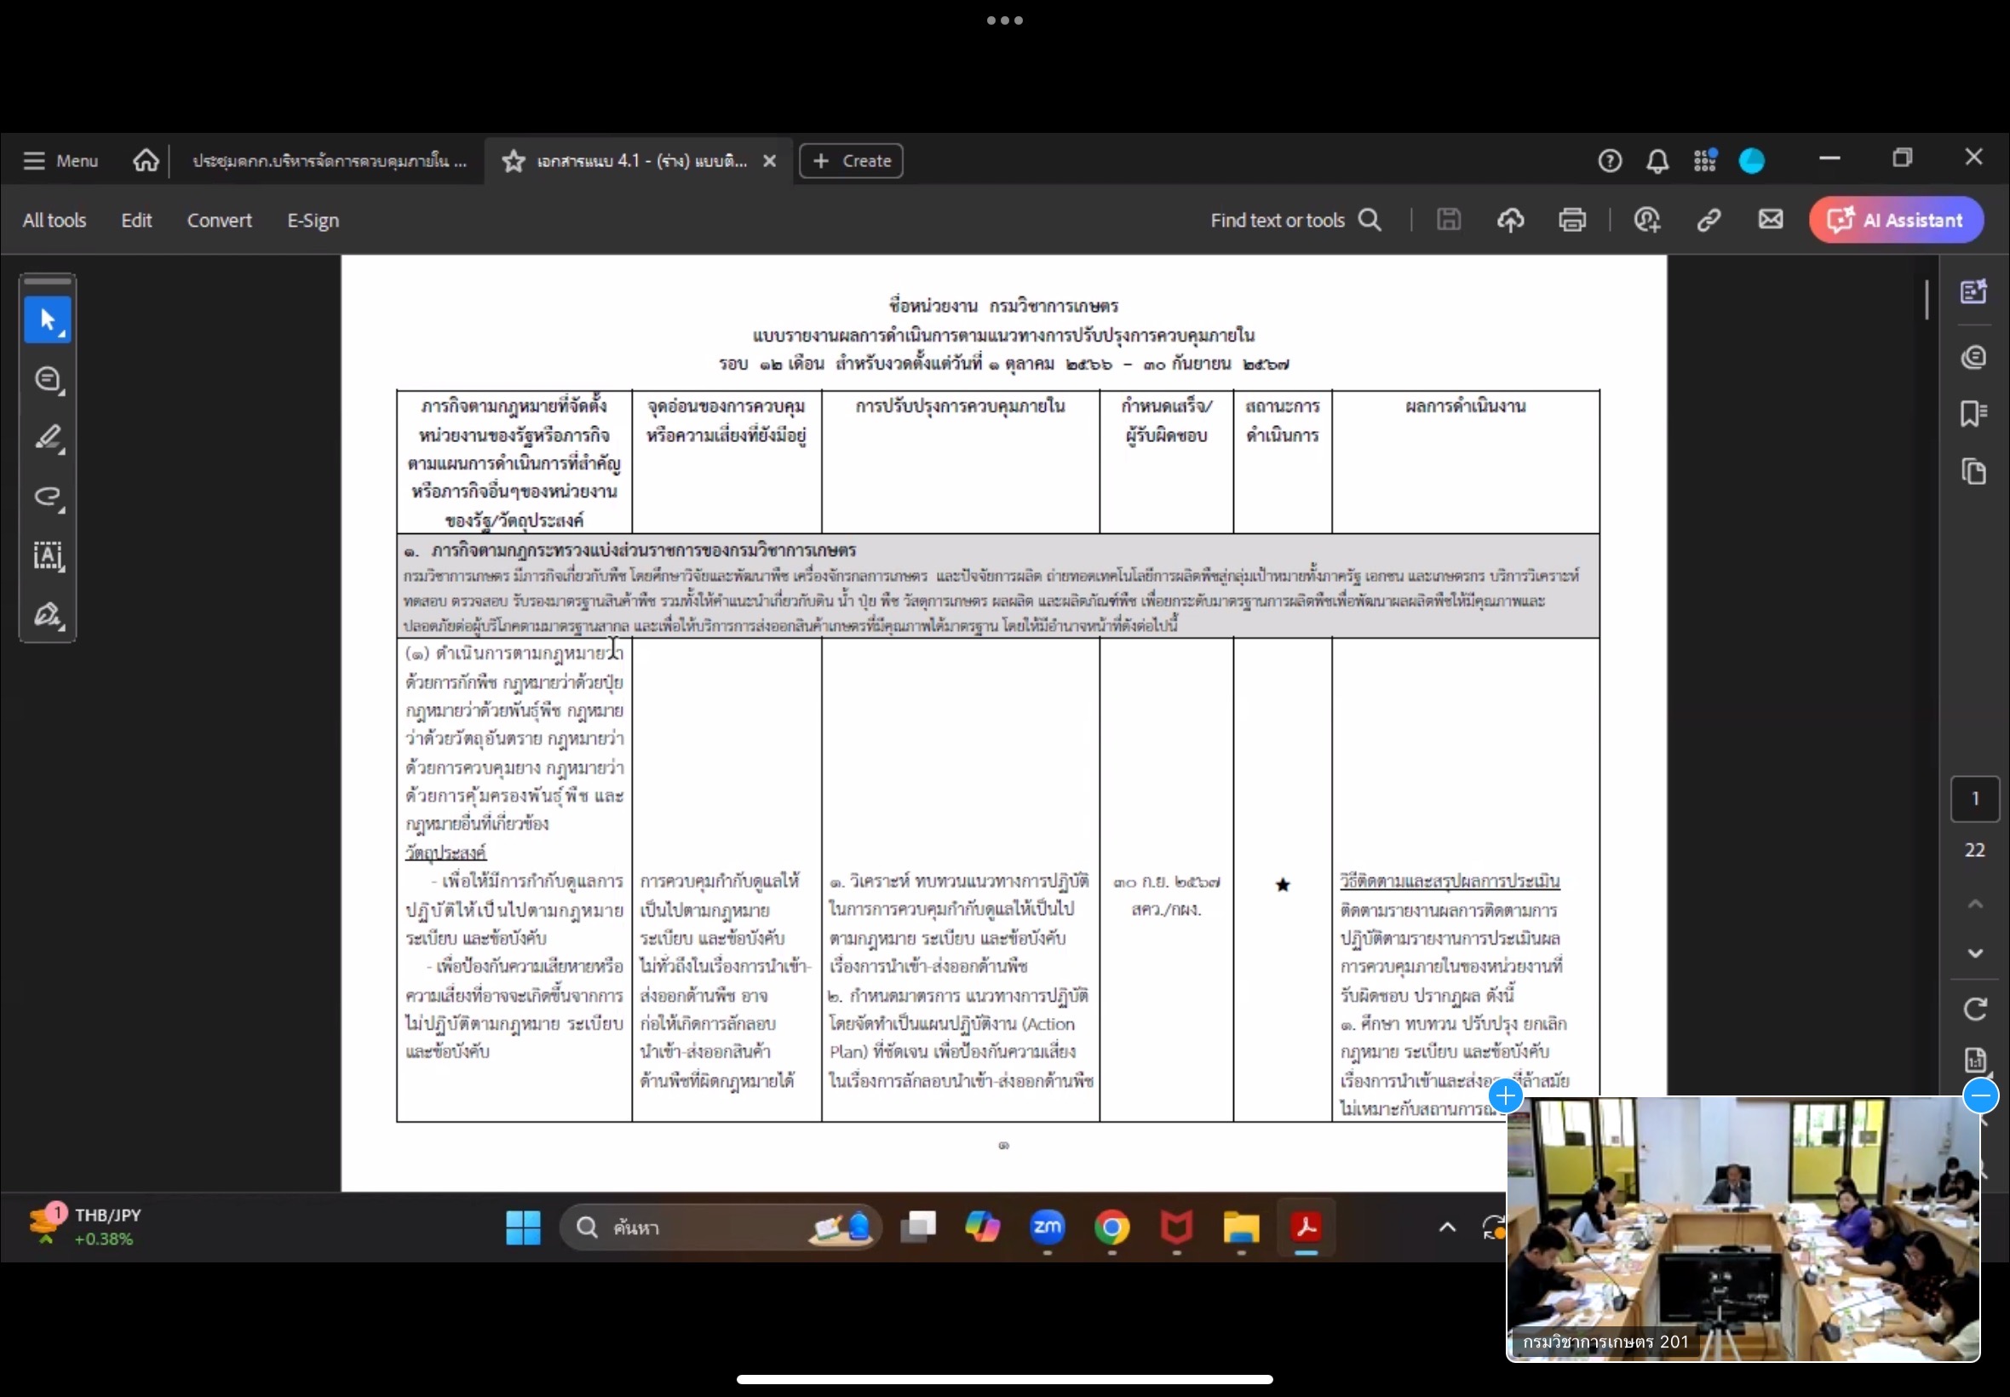Click the three-dots menu at top
This screenshot has height=1397, width=2010.
(x=1004, y=20)
